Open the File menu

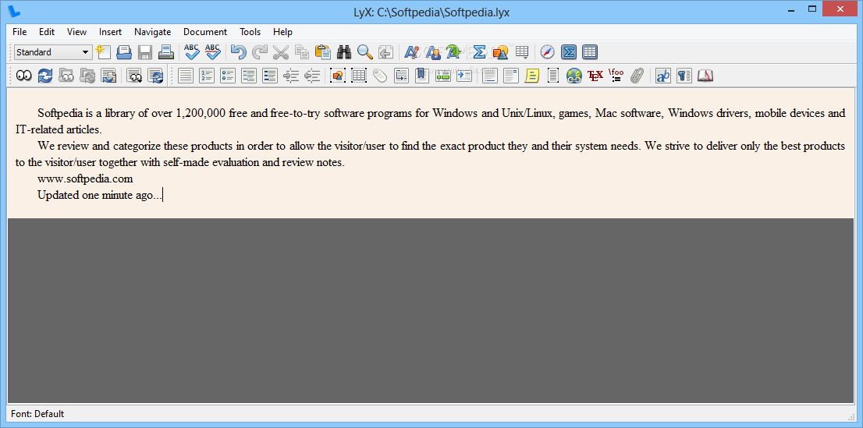pos(20,32)
